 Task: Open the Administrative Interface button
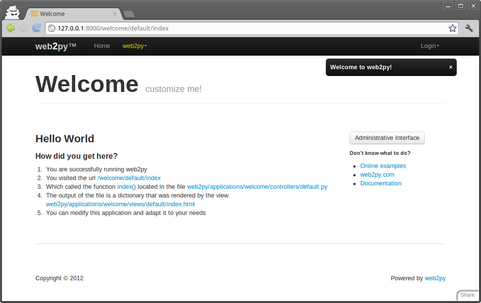tap(387, 138)
